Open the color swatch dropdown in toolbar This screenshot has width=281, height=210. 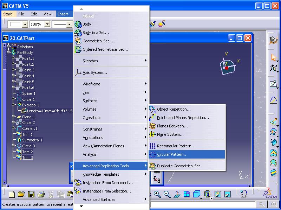pos(25,24)
